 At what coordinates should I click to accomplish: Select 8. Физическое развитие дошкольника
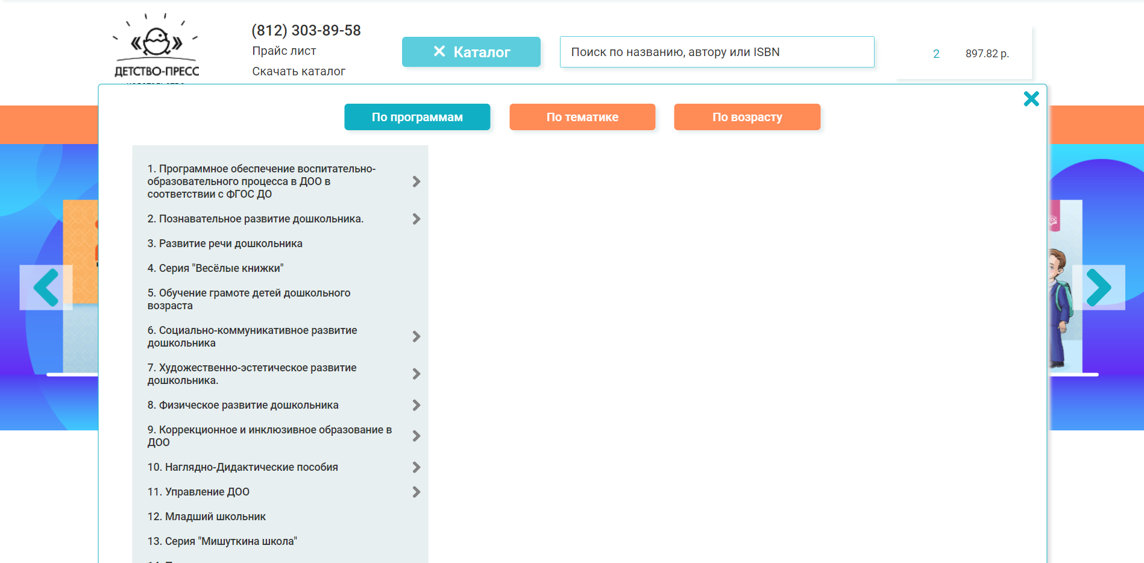(x=243, y=405)
